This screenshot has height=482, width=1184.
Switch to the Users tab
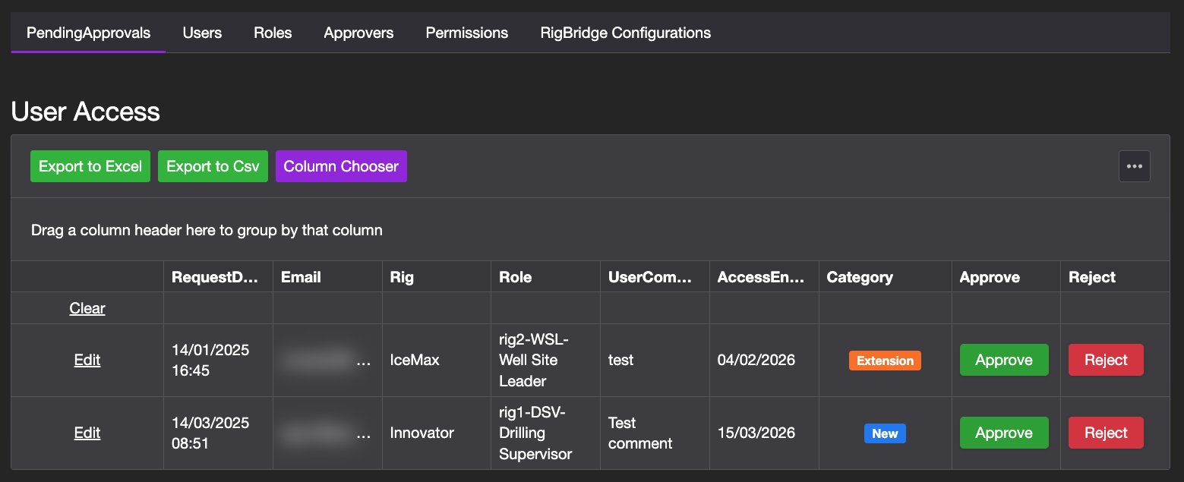201,33
